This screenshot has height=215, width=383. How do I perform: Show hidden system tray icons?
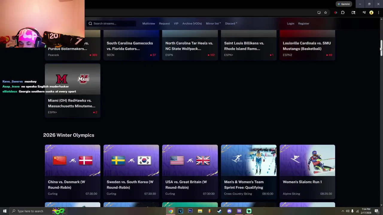(x=343, y=211)
